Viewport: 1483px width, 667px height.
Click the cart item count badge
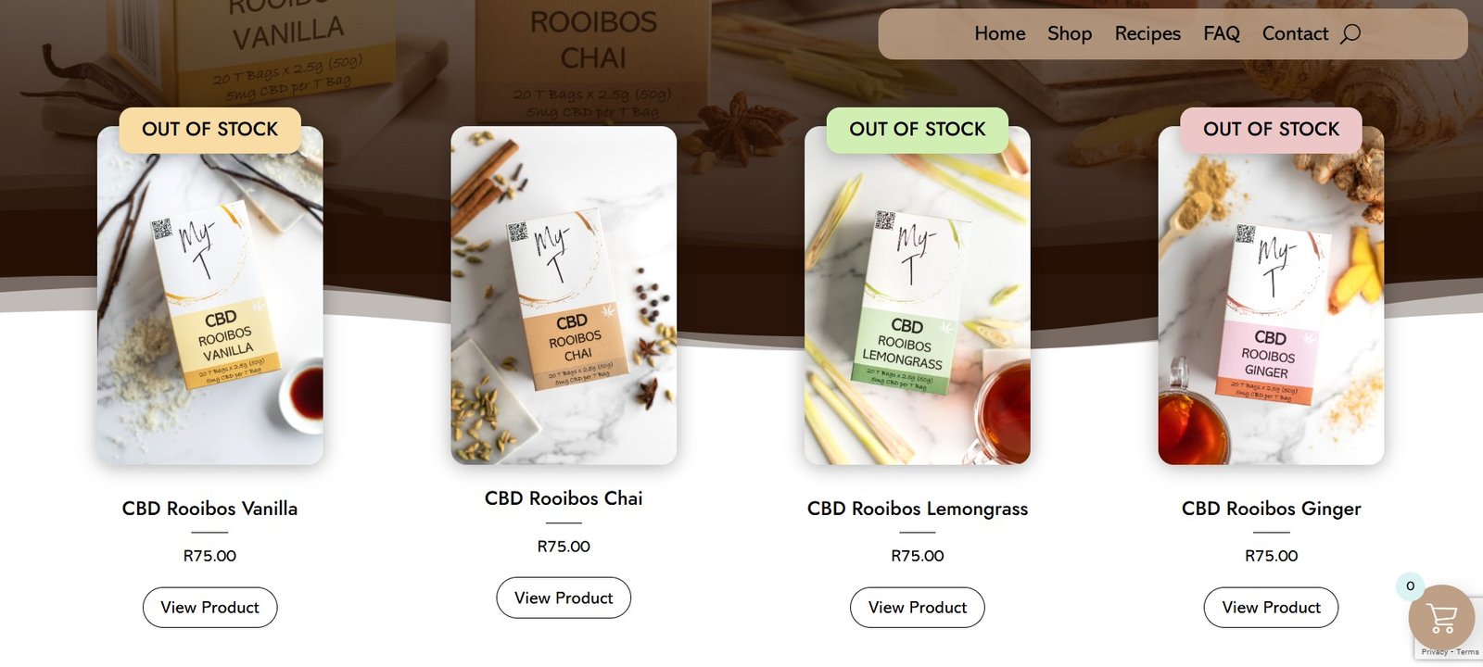click(1410, 585)
